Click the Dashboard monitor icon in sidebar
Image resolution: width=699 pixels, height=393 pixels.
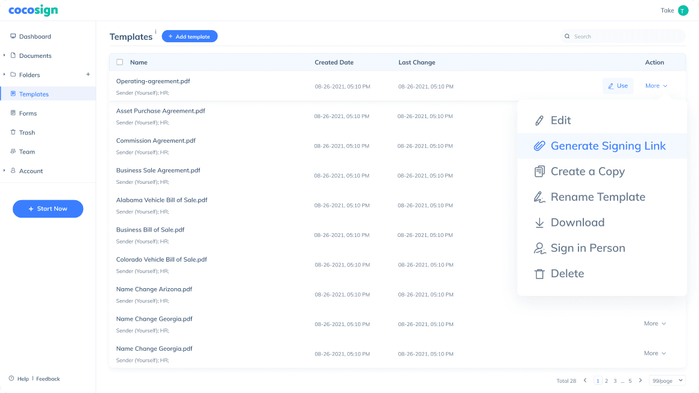(x=13, y=36)
